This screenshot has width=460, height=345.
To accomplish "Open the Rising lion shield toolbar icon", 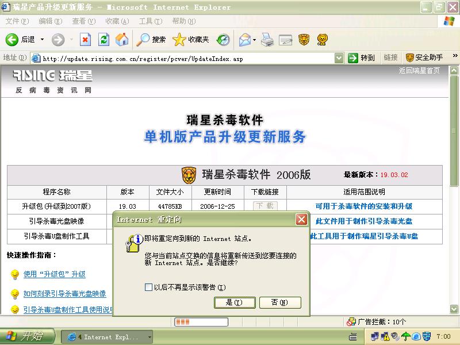I will [304, 40].
